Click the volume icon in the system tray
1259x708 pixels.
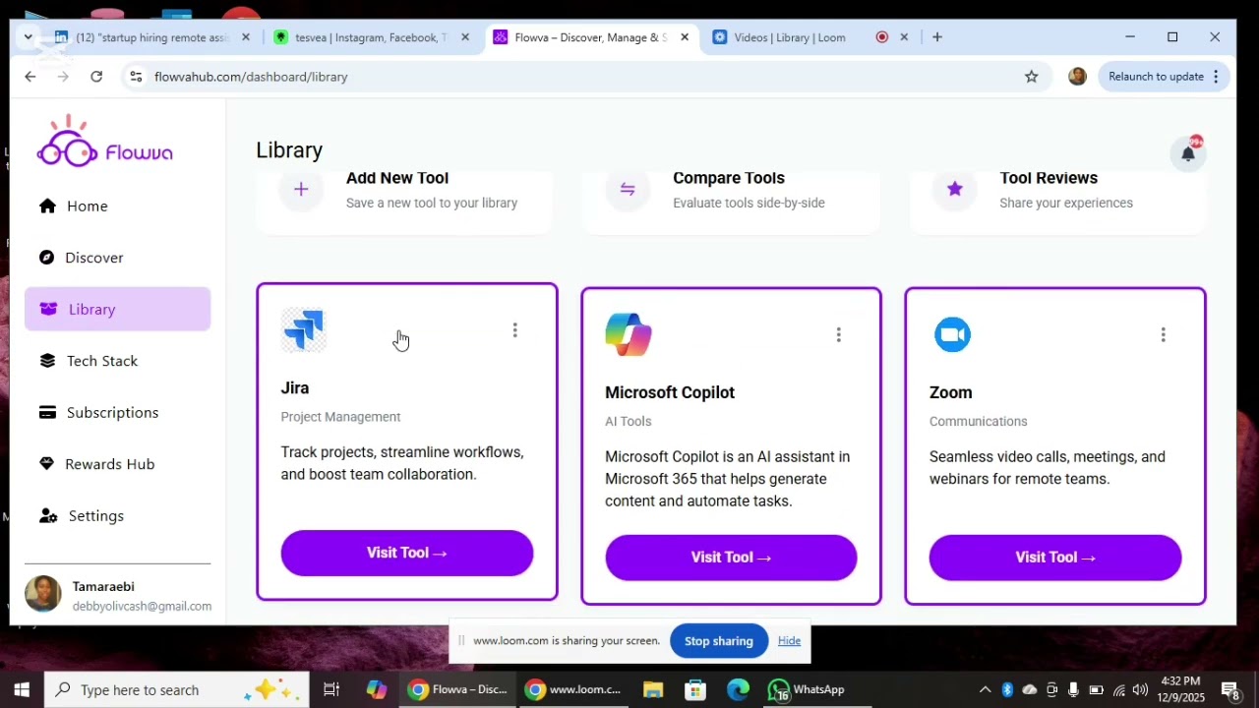click(x=1140, y=689)
